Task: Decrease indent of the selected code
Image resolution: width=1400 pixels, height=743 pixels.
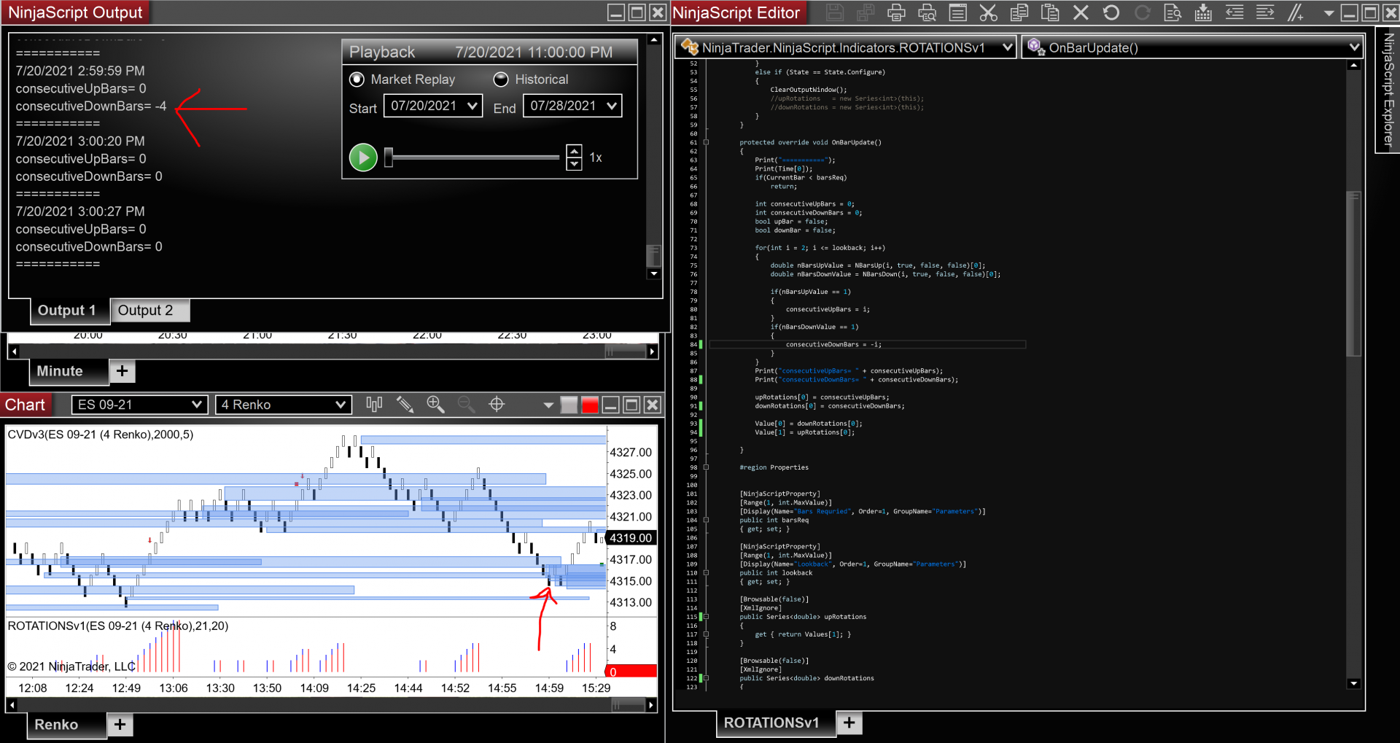Action: click(1234, 12)
